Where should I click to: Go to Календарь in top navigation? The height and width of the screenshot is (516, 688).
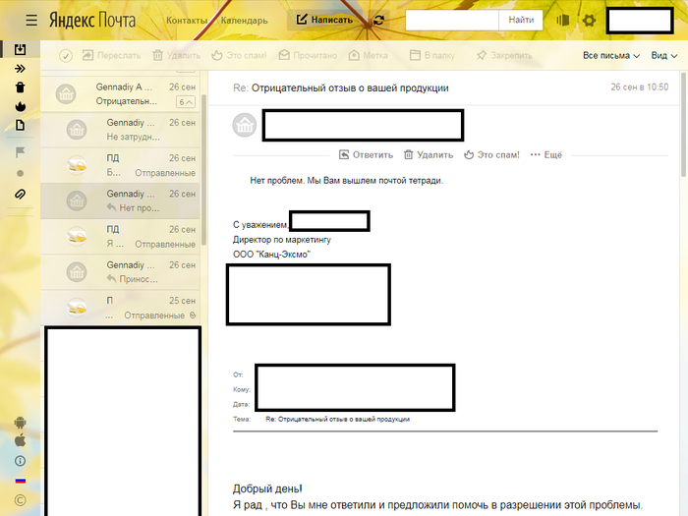(x=244, y=20)
